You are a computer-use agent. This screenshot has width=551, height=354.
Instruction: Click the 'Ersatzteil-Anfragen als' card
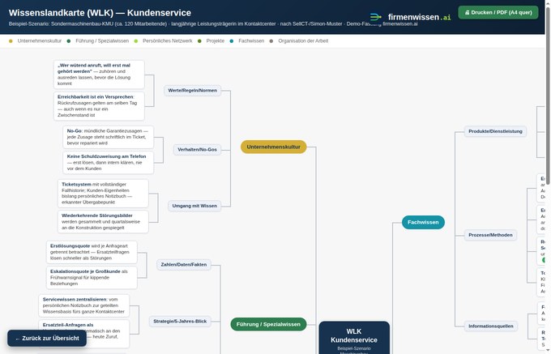pyautogui.click(x=84, y=334)
